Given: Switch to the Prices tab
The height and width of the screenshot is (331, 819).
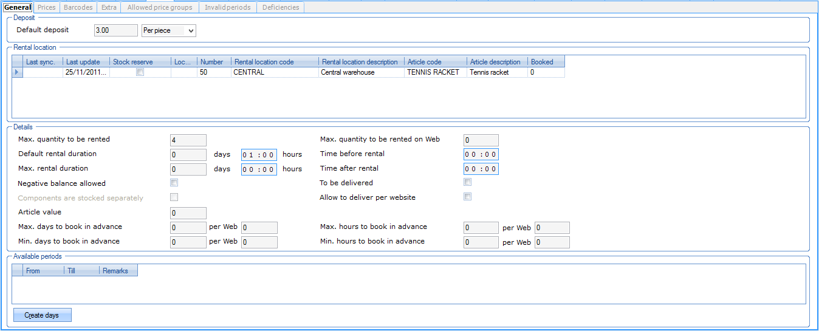Looking at the screenshot, I should coord(47,7).
